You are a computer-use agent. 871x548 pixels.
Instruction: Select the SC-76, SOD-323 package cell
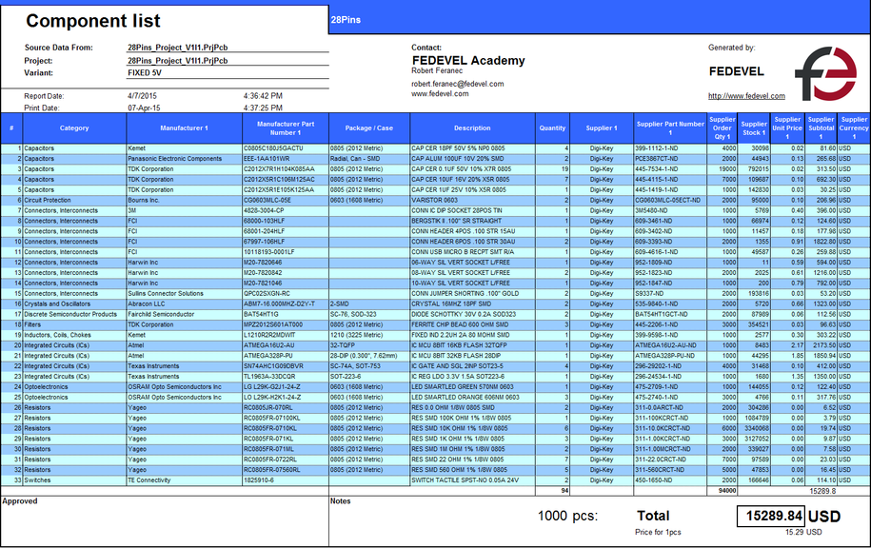pyautogui.click(x=369, y=314)
